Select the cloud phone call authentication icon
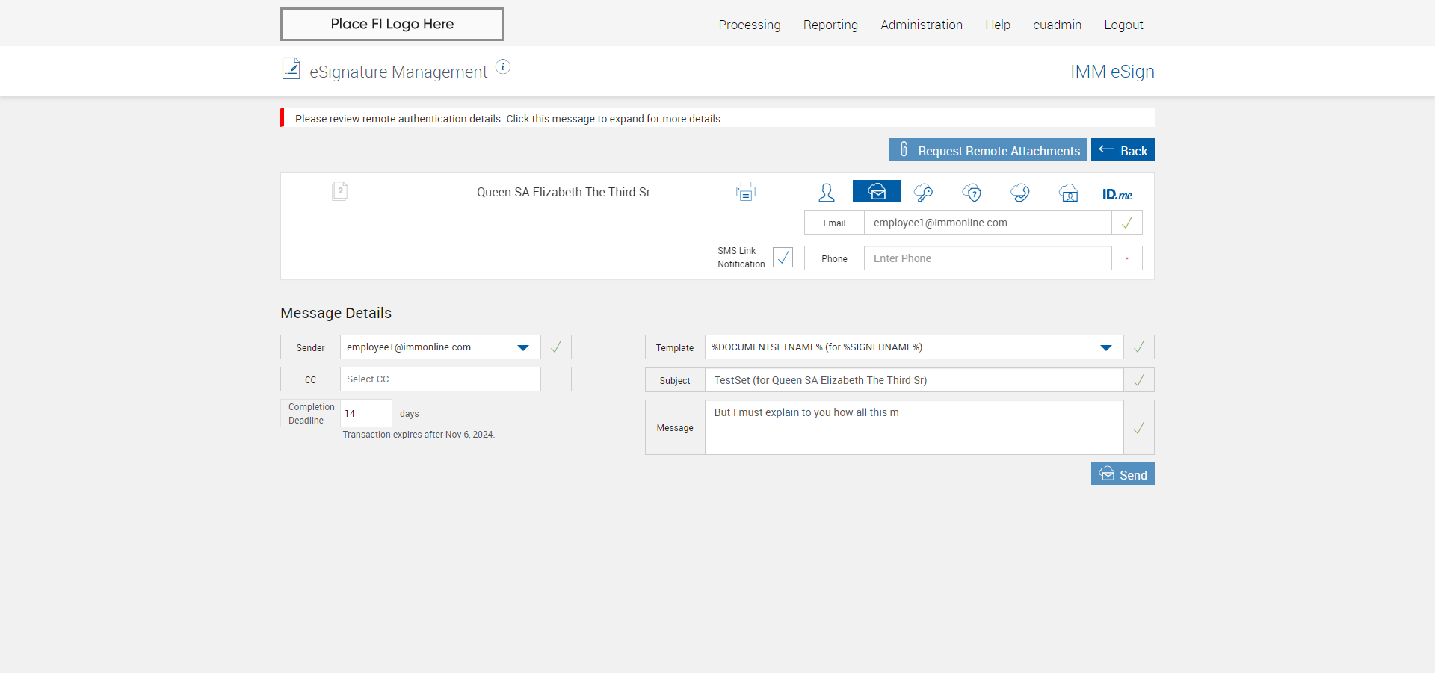The width and height of the screenshot is (1435, 673). pos(1019,193)
